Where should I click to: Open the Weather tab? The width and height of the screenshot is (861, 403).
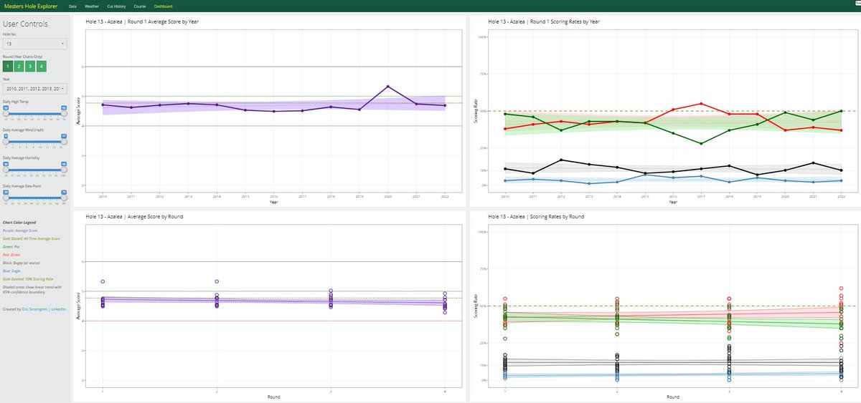pos(93,6)
